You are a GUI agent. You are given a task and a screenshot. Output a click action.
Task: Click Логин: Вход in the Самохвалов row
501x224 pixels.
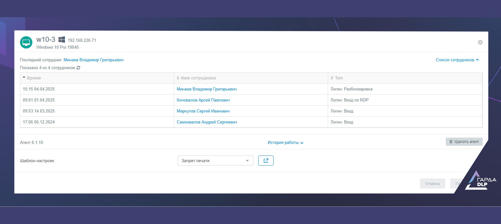pyautogui.click(x=405, y=122)
